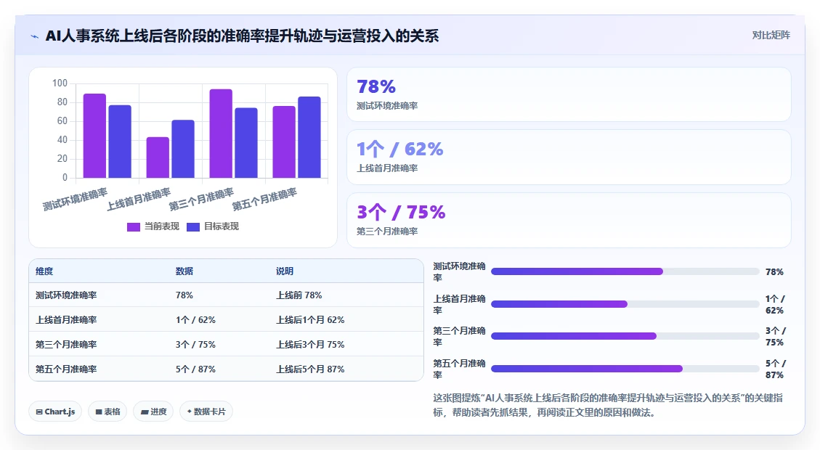
Task: Click the 说明 column header
Action: (x=285, y=271)
